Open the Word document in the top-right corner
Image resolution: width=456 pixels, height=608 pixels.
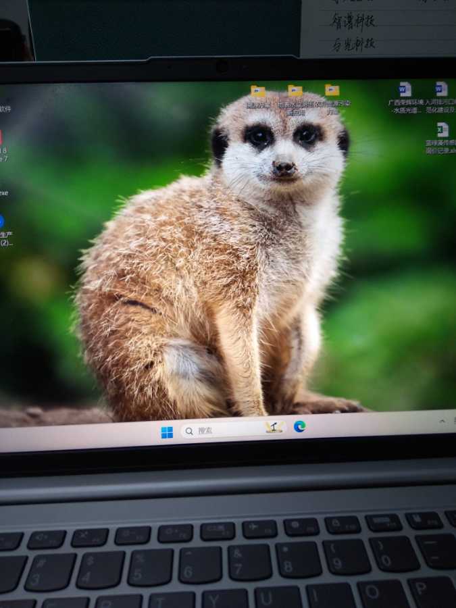441,89
